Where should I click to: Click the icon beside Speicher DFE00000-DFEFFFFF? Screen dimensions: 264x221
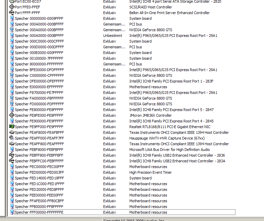click(12, 81)
